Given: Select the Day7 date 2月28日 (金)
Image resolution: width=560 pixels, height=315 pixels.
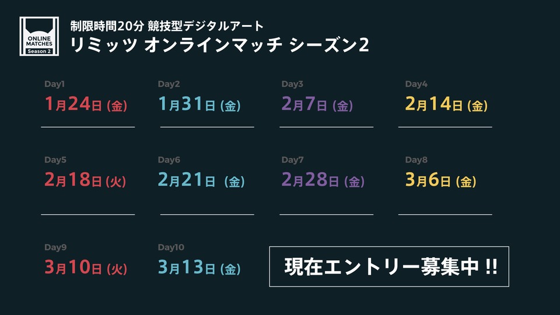Looking at the screenshot, I should click(323, 180).
